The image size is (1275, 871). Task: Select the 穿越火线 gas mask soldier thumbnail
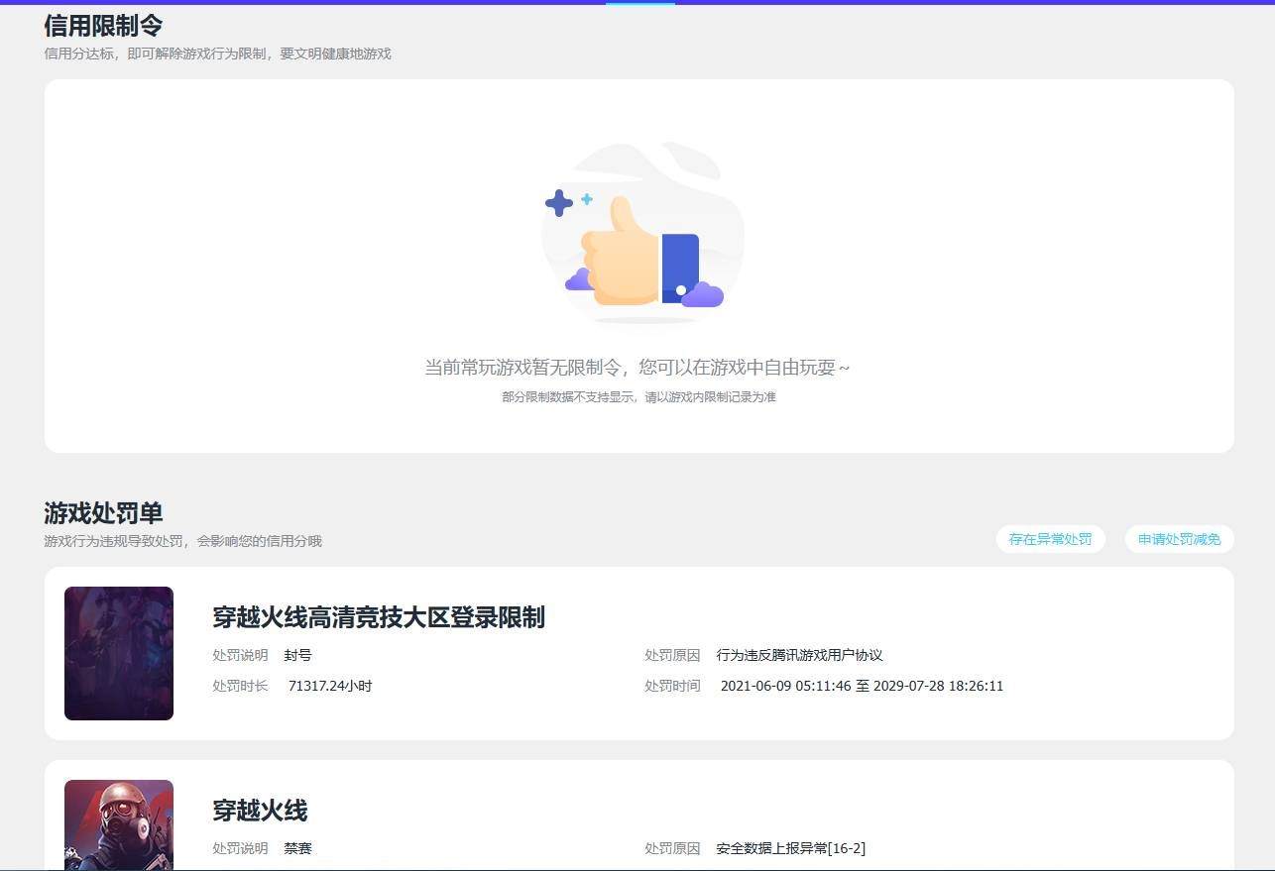(119, 824)
